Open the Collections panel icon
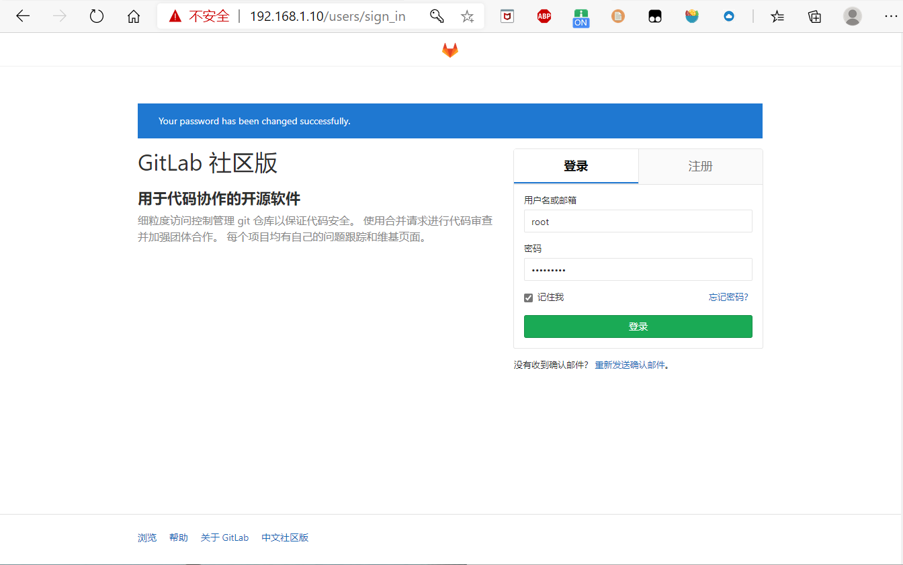Screen dimensions: 903x565 pyautogui.click(x=814, y=16)
